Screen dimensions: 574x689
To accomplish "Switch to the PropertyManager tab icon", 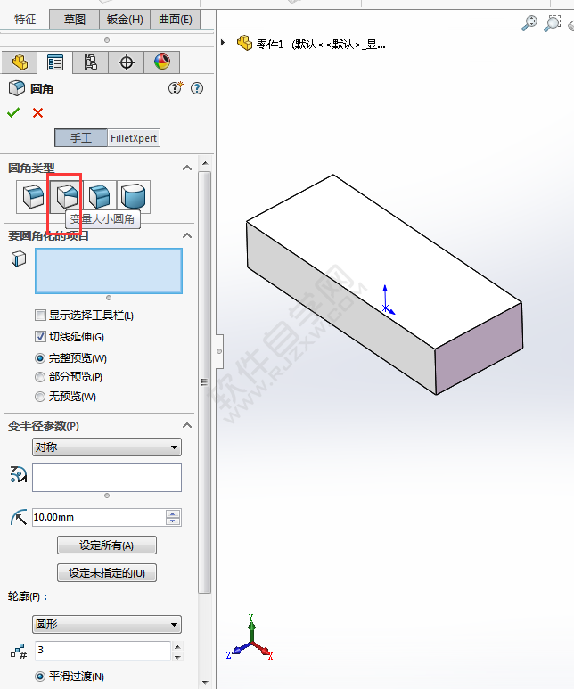I will pos(55,62).
